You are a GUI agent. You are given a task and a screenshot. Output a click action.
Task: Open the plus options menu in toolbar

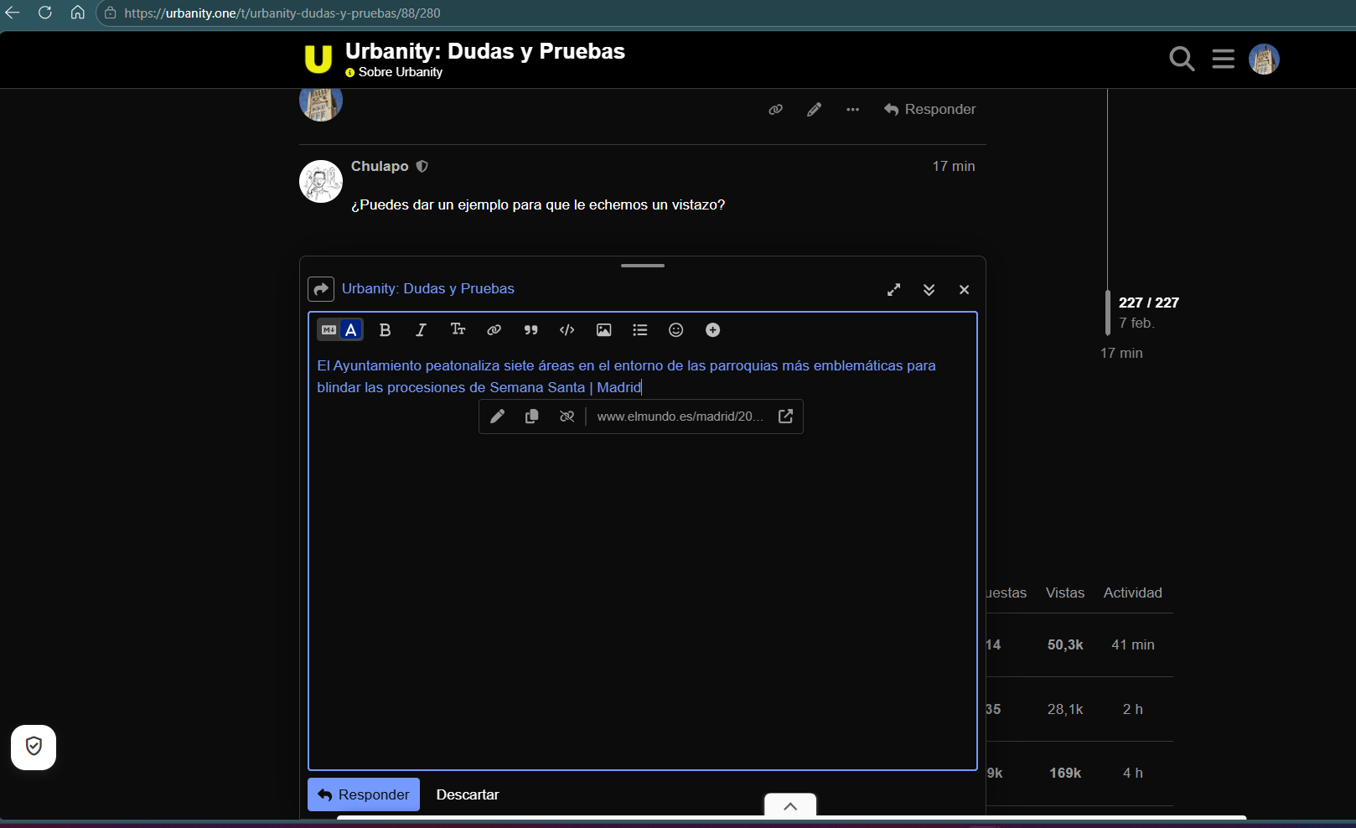click(x=712, y=330)
